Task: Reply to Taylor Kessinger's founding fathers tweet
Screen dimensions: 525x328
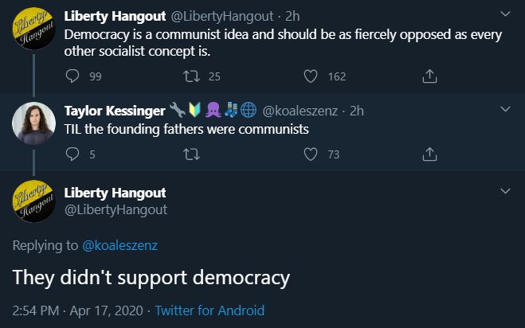Action: (72, 154)
